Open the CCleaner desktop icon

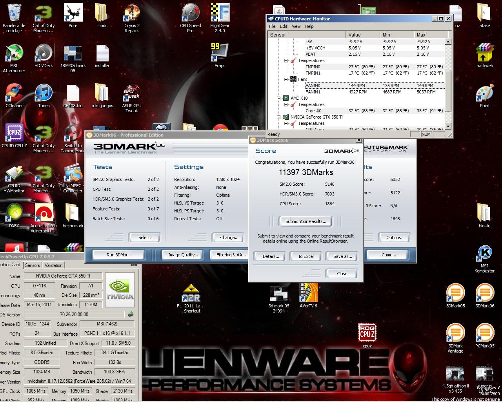pyautogui.click(x=14, y=96)
